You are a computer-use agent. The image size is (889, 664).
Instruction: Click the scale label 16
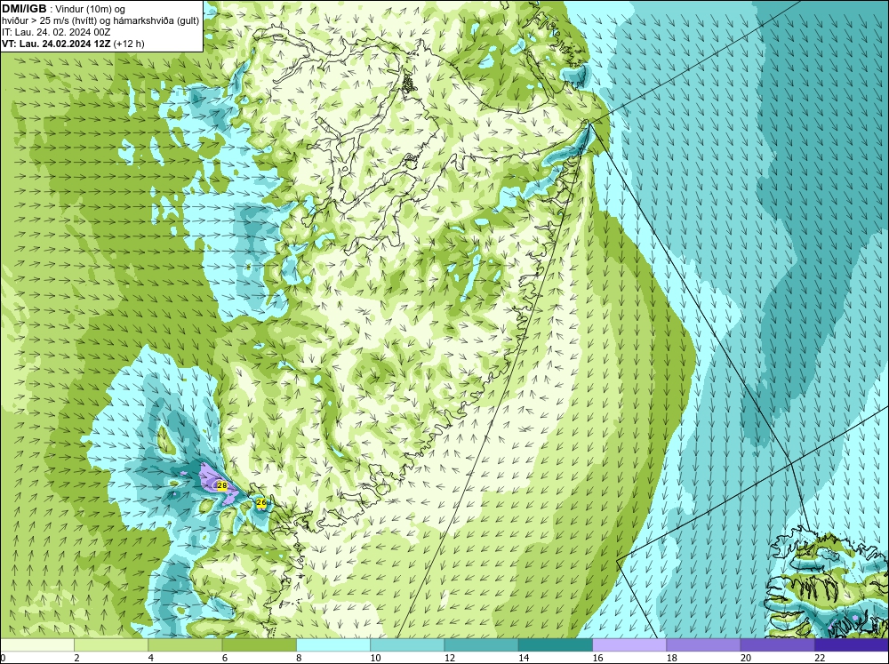coord(597,658)
